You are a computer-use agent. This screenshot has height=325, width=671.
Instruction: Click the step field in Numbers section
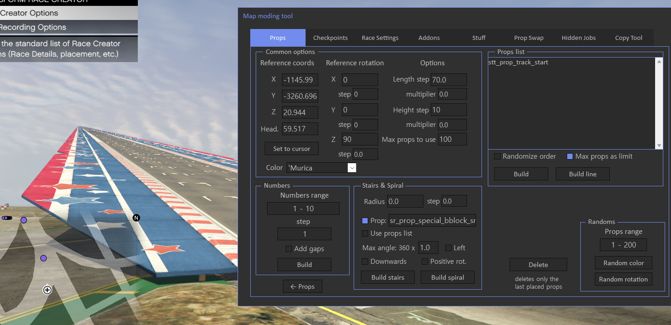(304, 234)
